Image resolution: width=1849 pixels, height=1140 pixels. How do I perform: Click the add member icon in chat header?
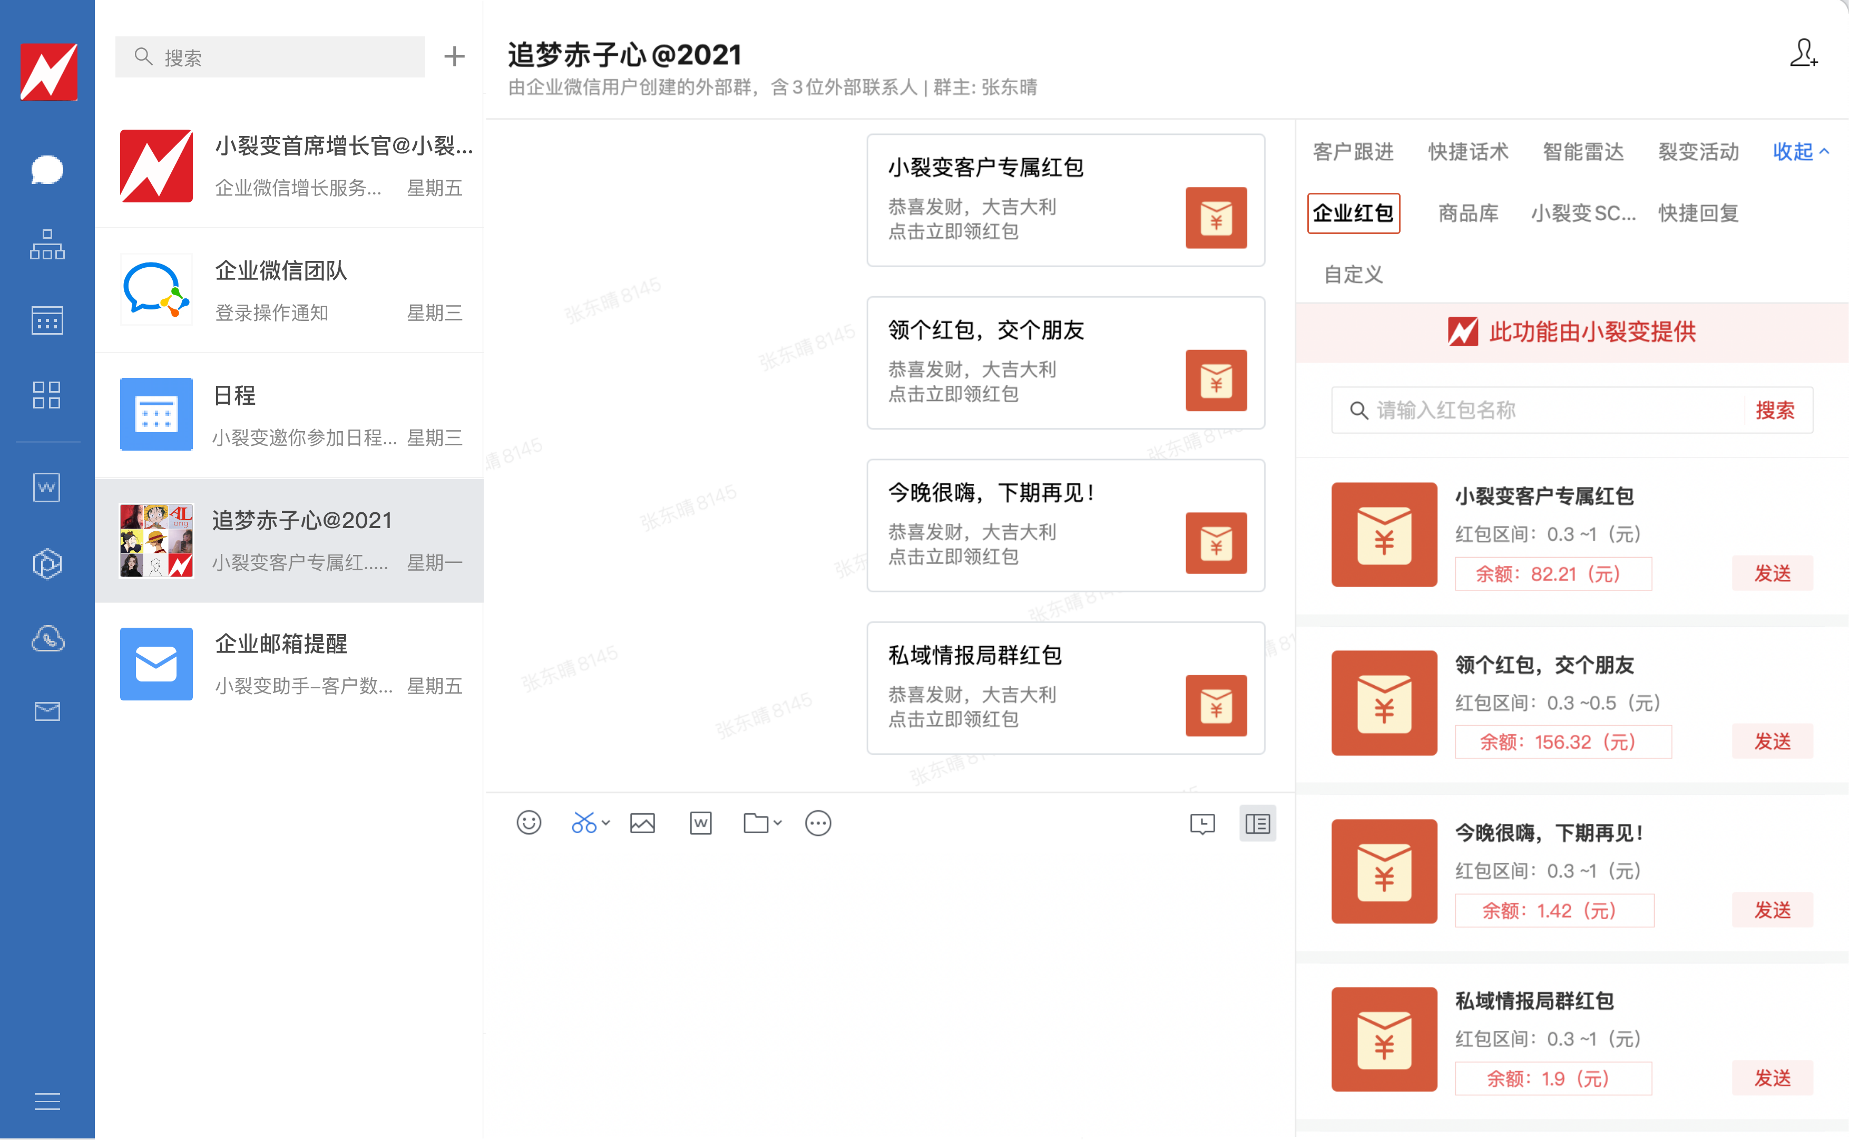coord(1804,54)
